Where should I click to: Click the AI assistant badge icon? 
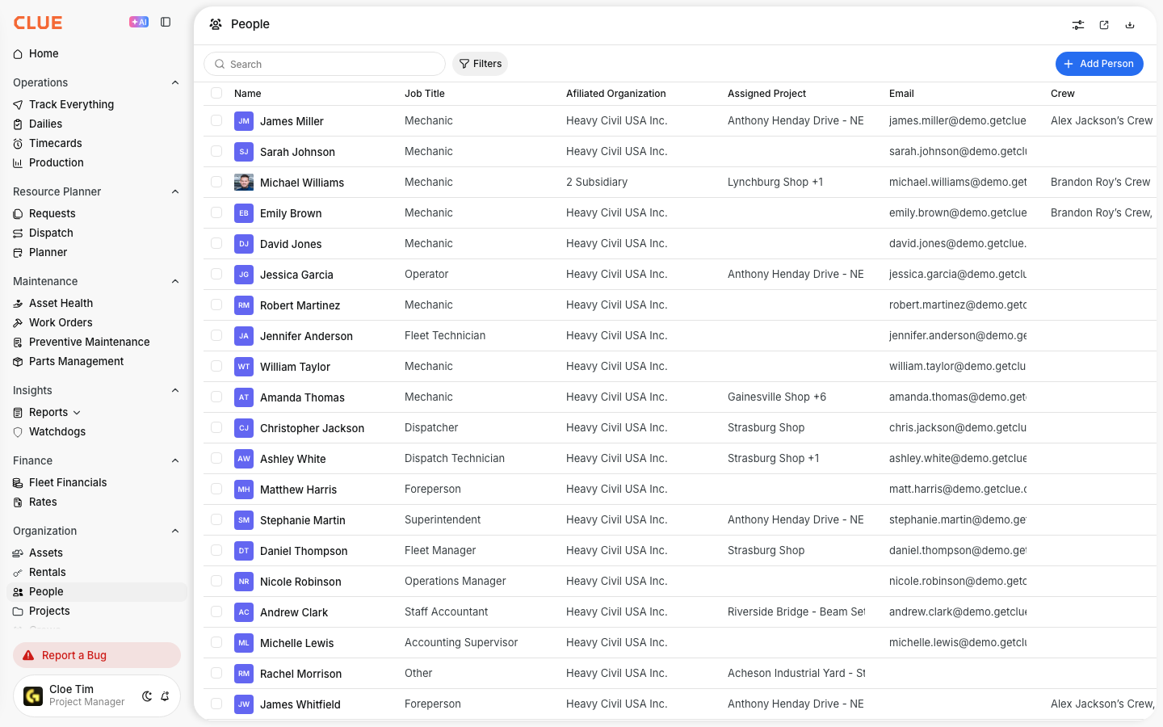click(x=139, y=23)
